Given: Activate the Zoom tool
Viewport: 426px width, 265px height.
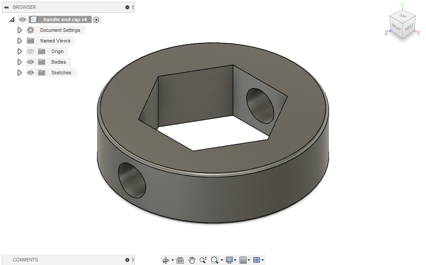Looking at the screenshot, I should (203, 260).
